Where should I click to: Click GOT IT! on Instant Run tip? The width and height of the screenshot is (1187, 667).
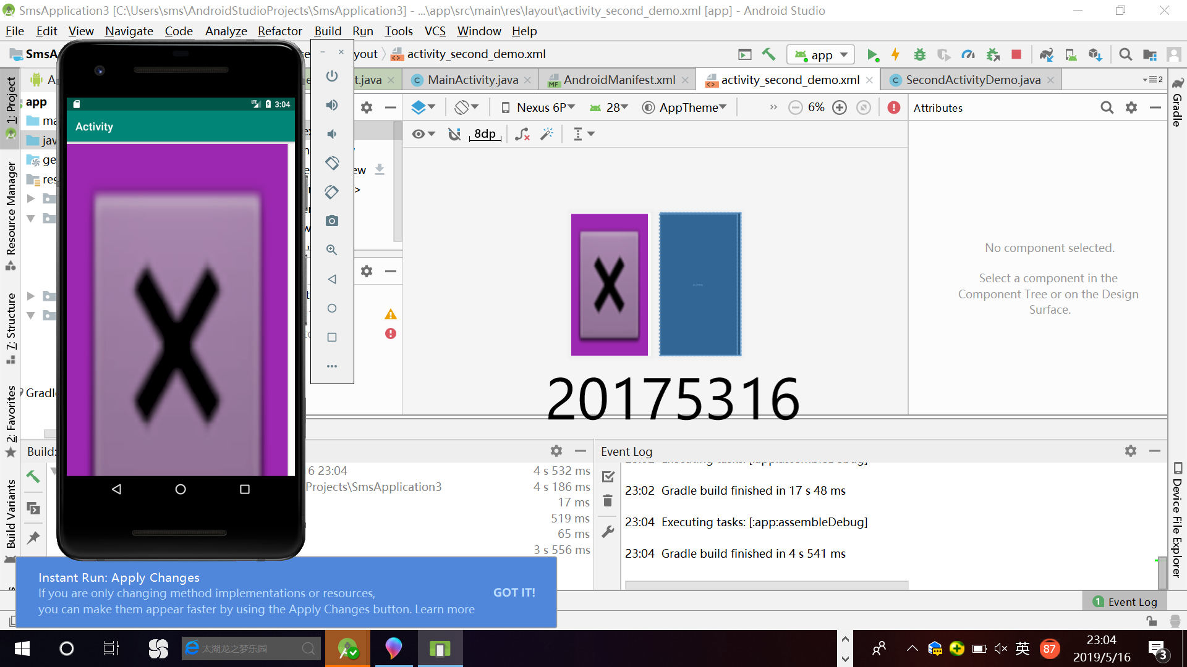pos(514,592)
